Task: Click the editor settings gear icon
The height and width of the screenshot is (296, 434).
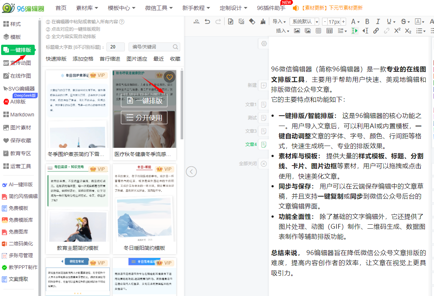Action: point(264,44)
